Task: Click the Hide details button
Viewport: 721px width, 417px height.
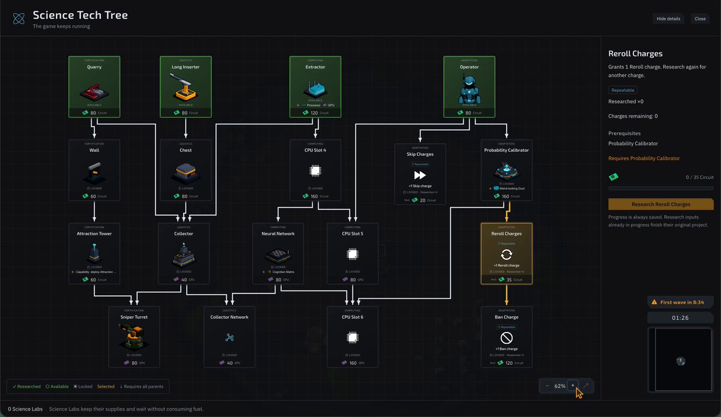Action: pyautogui.click(x=668, y=19)
